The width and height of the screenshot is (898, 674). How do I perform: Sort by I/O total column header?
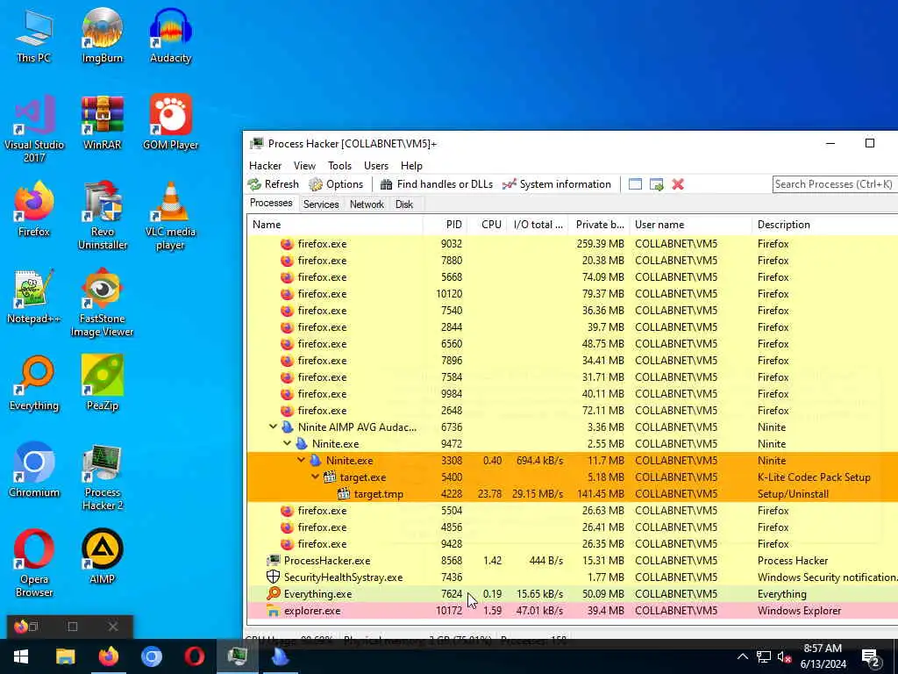click(x=538, y=225)
